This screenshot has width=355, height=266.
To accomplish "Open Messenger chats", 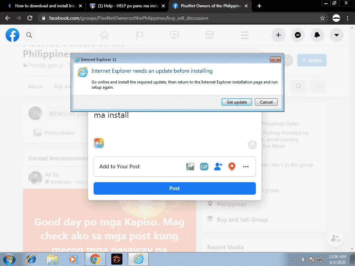I will click(298, 35).
